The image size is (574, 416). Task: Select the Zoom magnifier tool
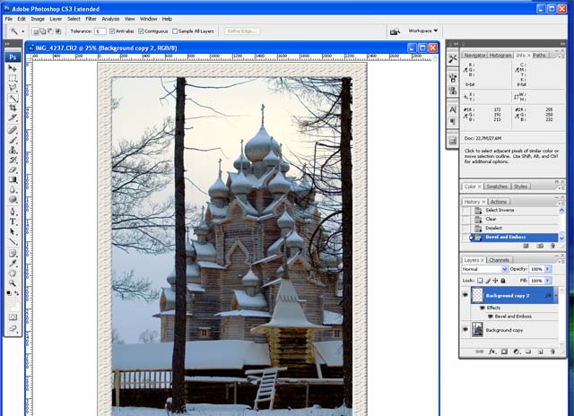coord(13,282)
